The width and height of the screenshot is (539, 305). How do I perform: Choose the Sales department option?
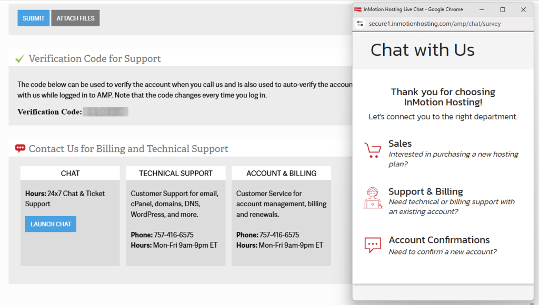click(x=400, y=143)
